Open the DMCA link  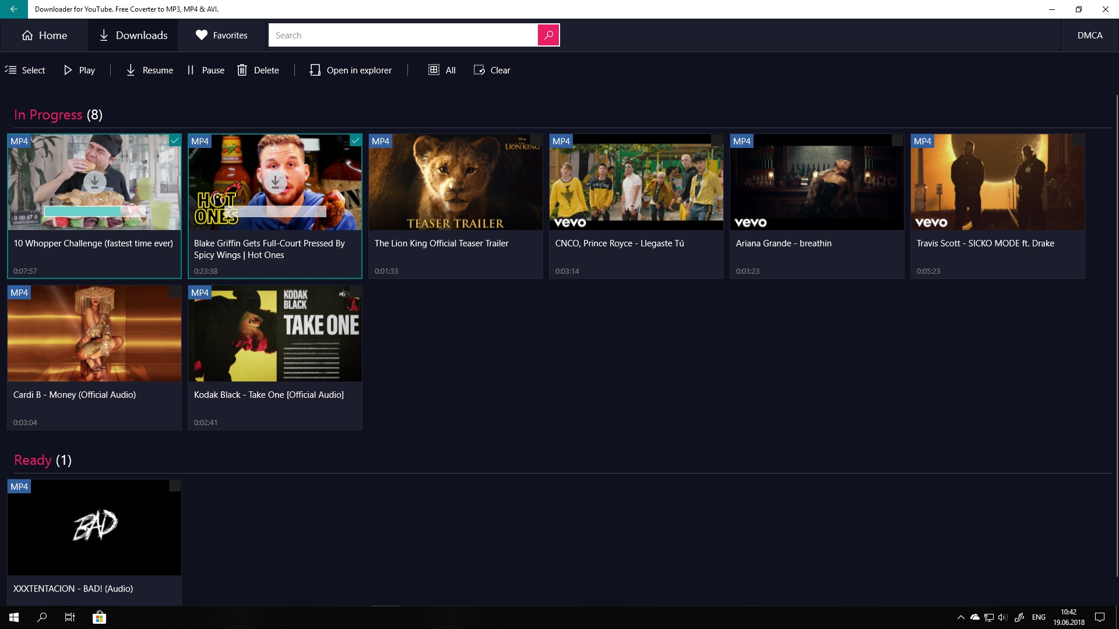point(1089,35)
